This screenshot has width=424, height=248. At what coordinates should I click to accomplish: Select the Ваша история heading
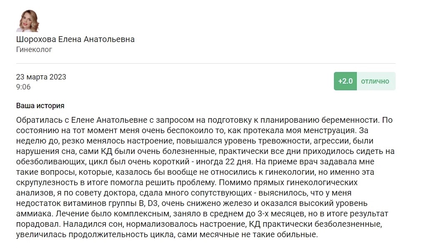pyautogui.click(x=40, y=106)
